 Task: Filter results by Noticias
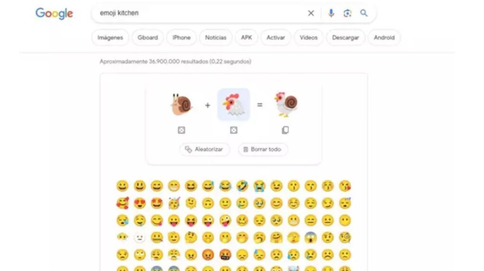pos(215,38)
